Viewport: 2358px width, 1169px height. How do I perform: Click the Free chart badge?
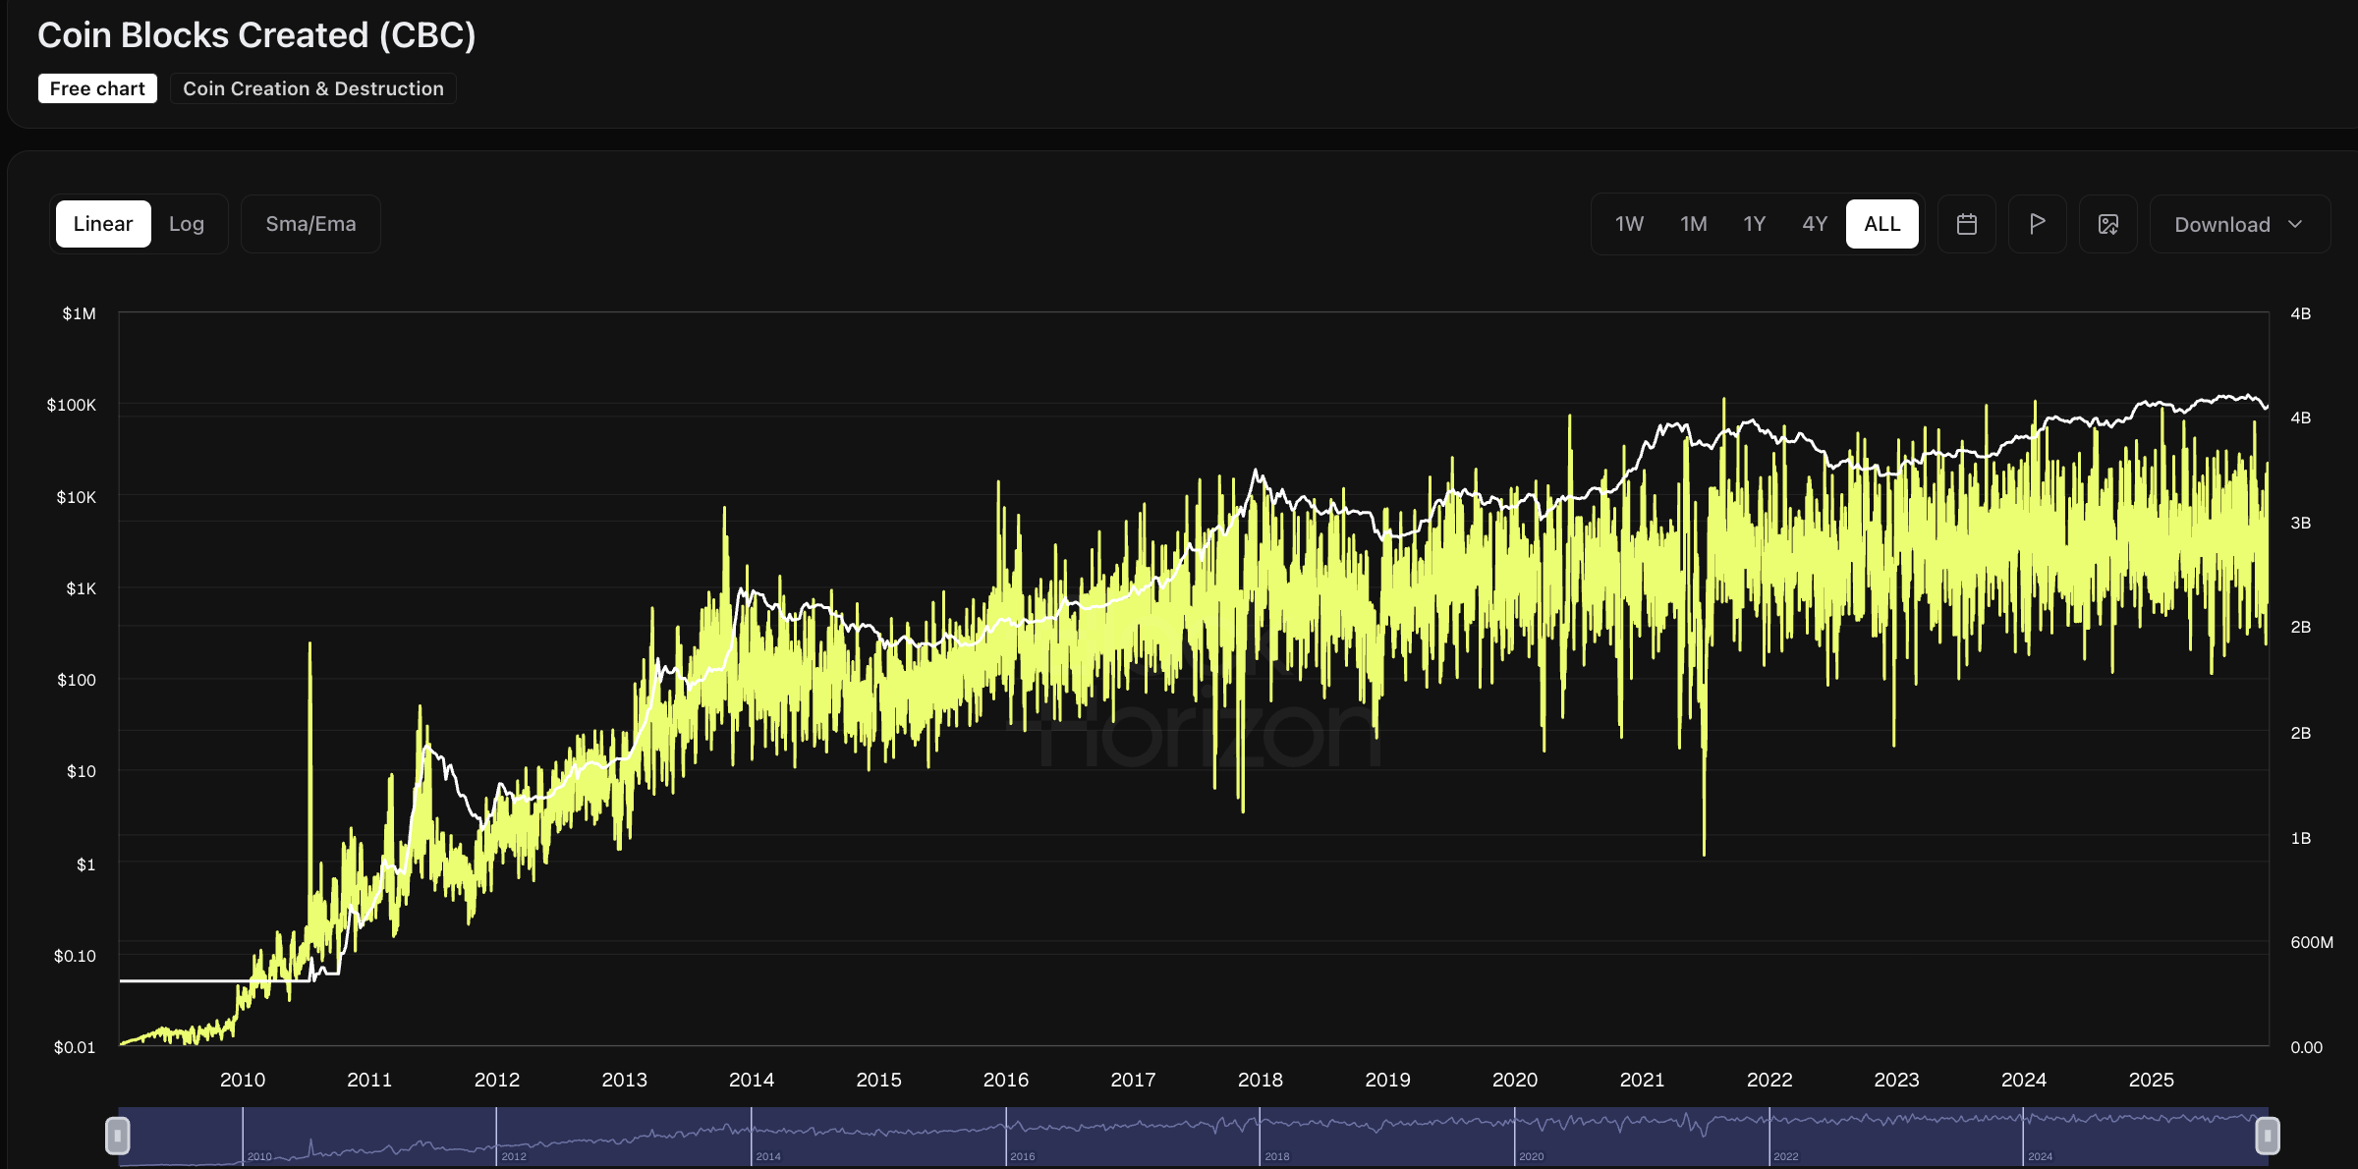[97, 88]
